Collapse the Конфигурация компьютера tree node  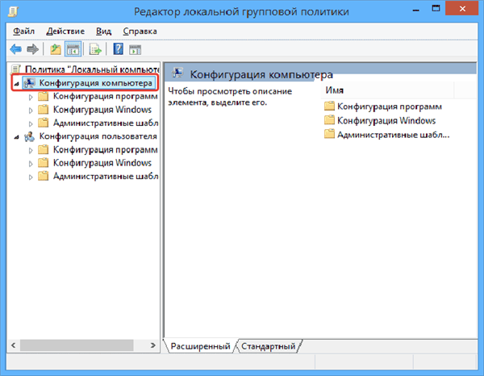click(x=16, y=83)
